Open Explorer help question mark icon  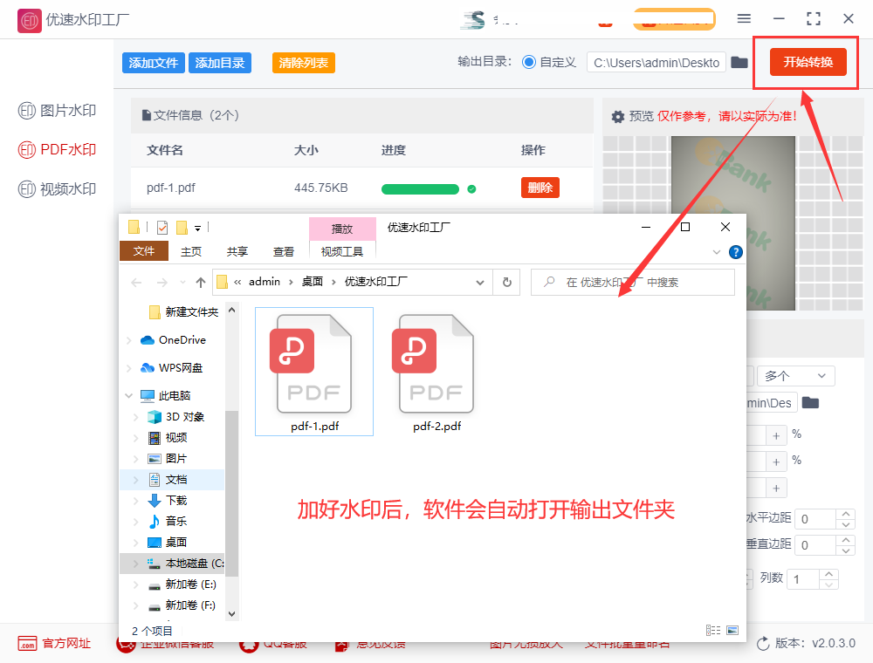click(735, 252)
